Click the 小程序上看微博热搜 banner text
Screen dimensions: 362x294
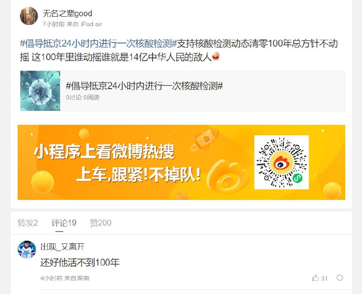click(x=104, y=152)
